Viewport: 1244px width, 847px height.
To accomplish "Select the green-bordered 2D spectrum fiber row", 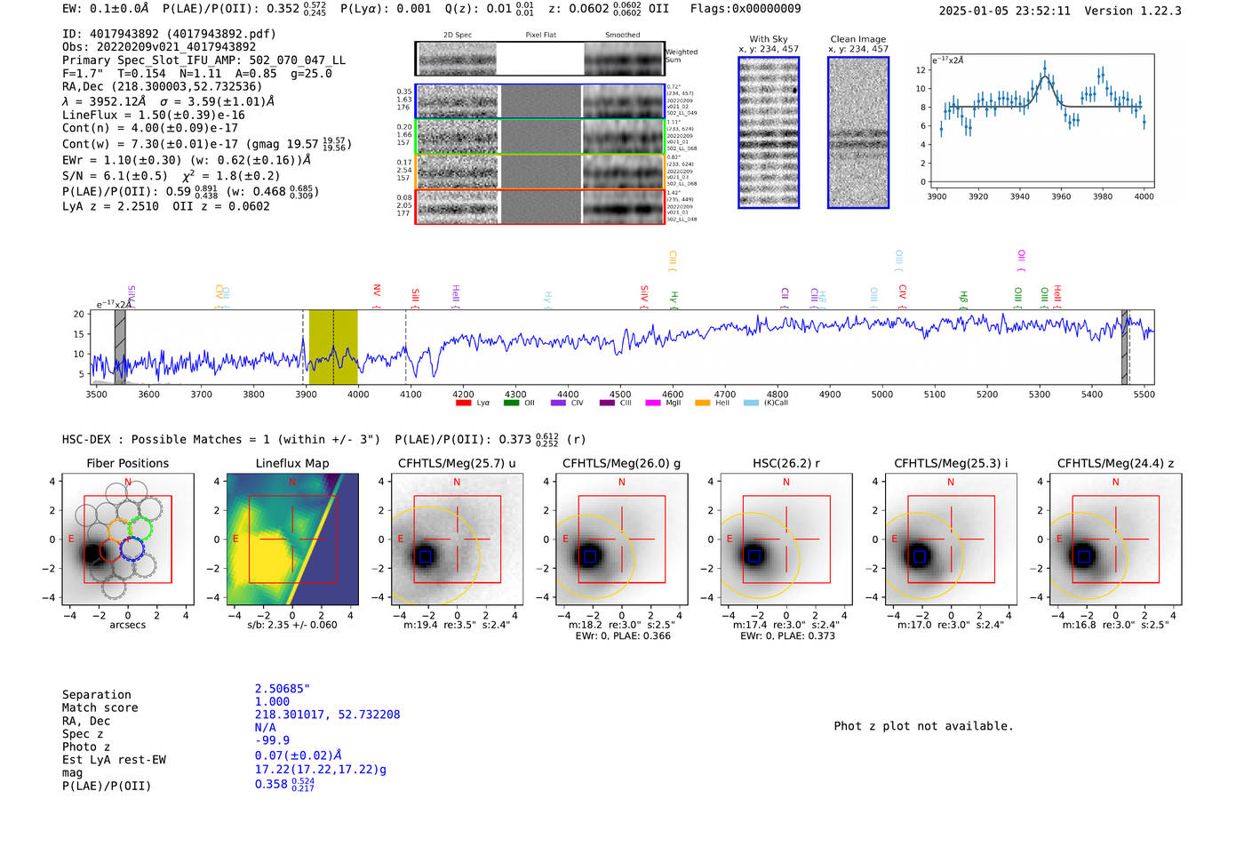I will tap(540, 136).
